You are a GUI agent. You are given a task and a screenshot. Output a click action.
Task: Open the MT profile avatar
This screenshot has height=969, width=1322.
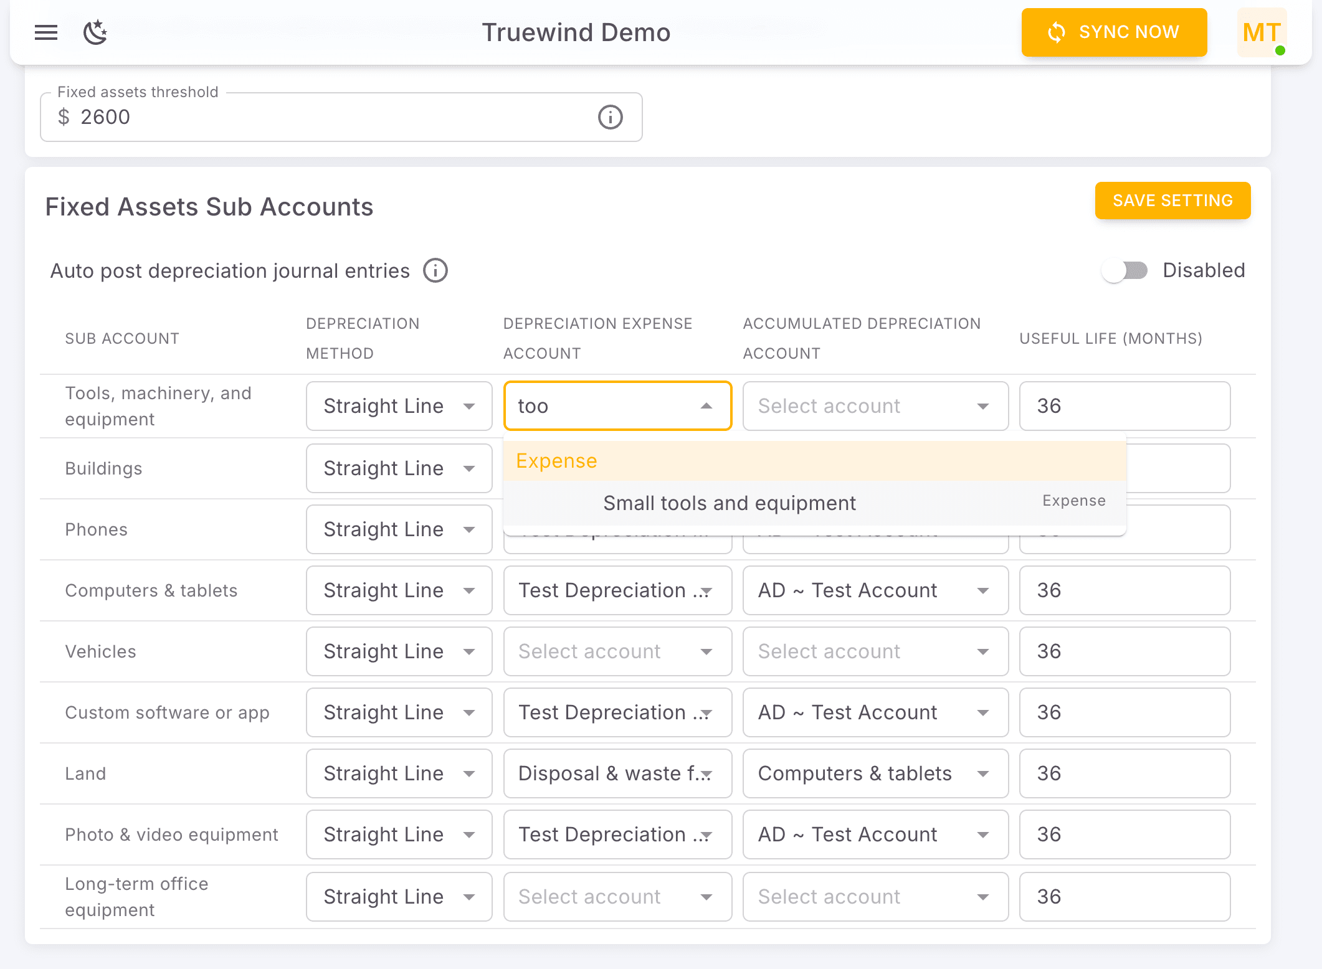point(1261,32)
